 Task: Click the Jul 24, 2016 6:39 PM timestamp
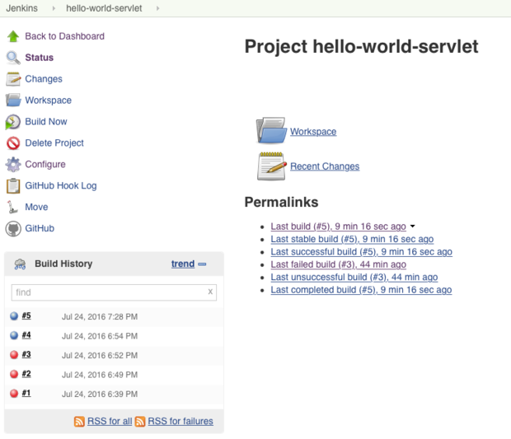pos(100,395)
